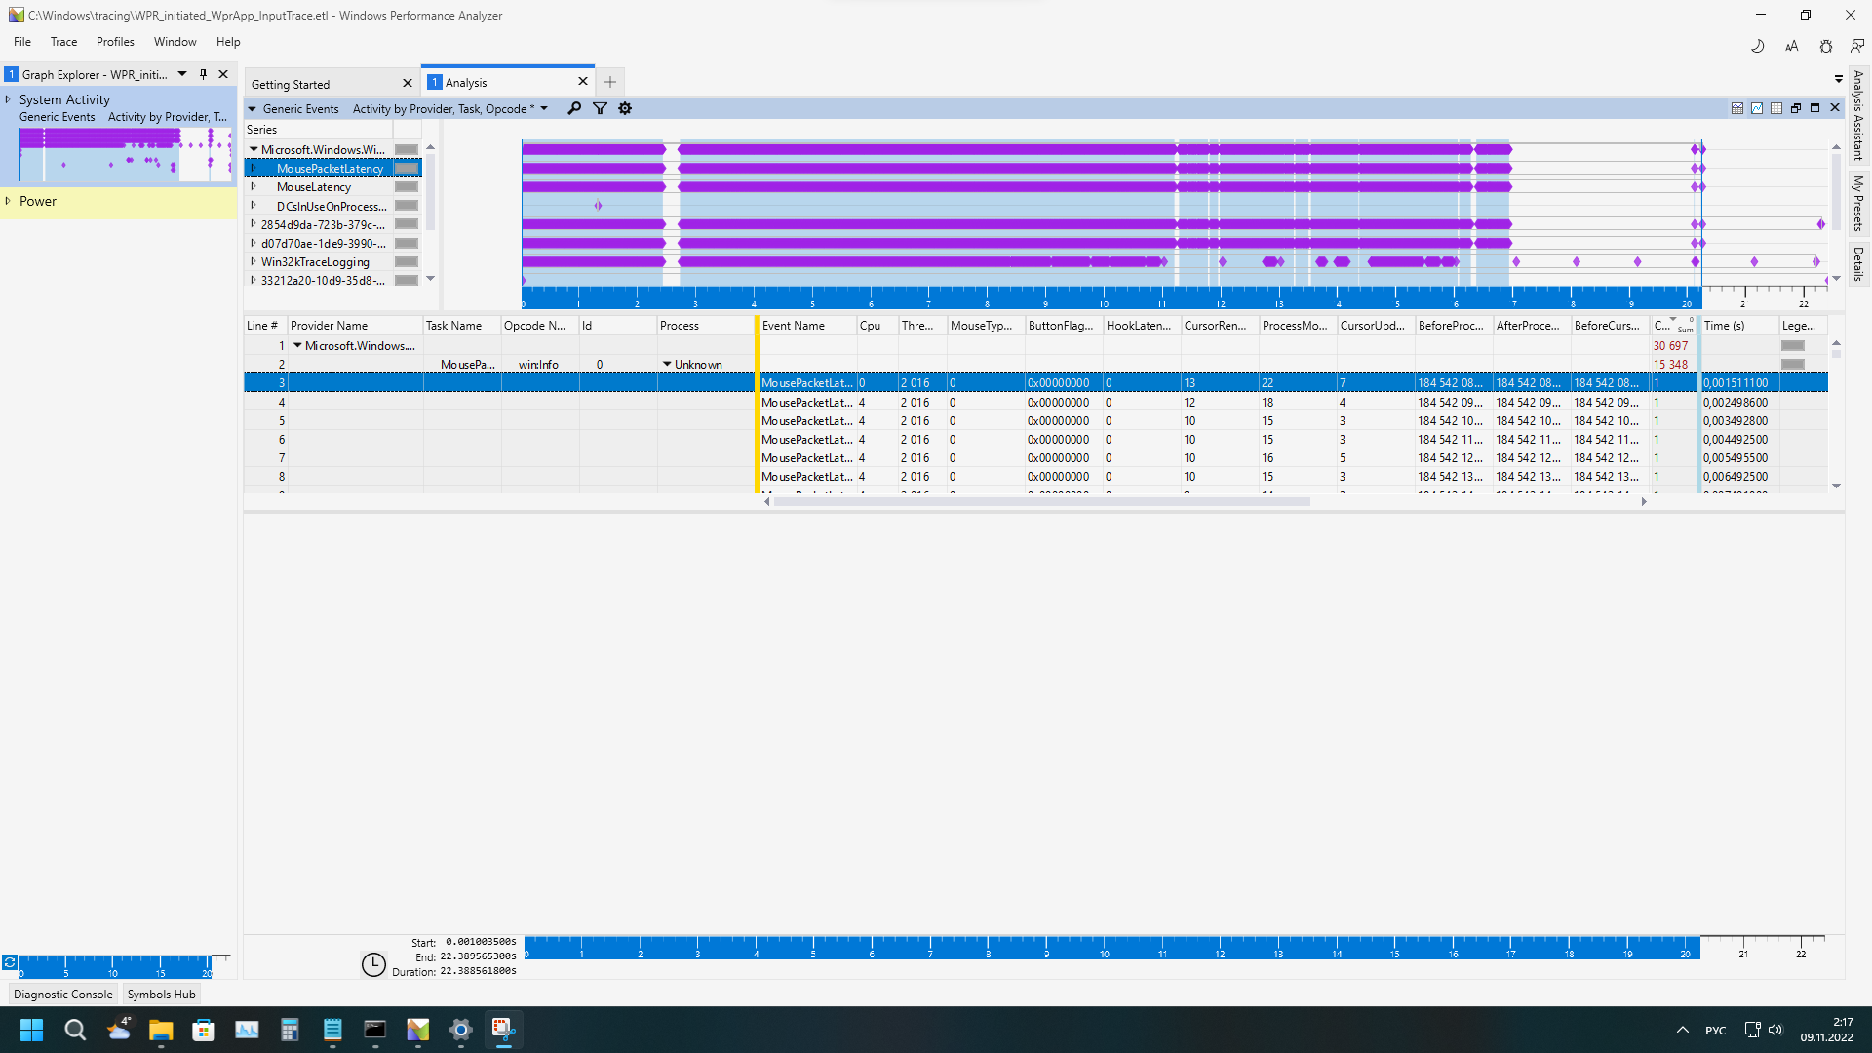Open view editor with the gear icon
This screenshot has height=1053, width=1872.
[625, 109]
